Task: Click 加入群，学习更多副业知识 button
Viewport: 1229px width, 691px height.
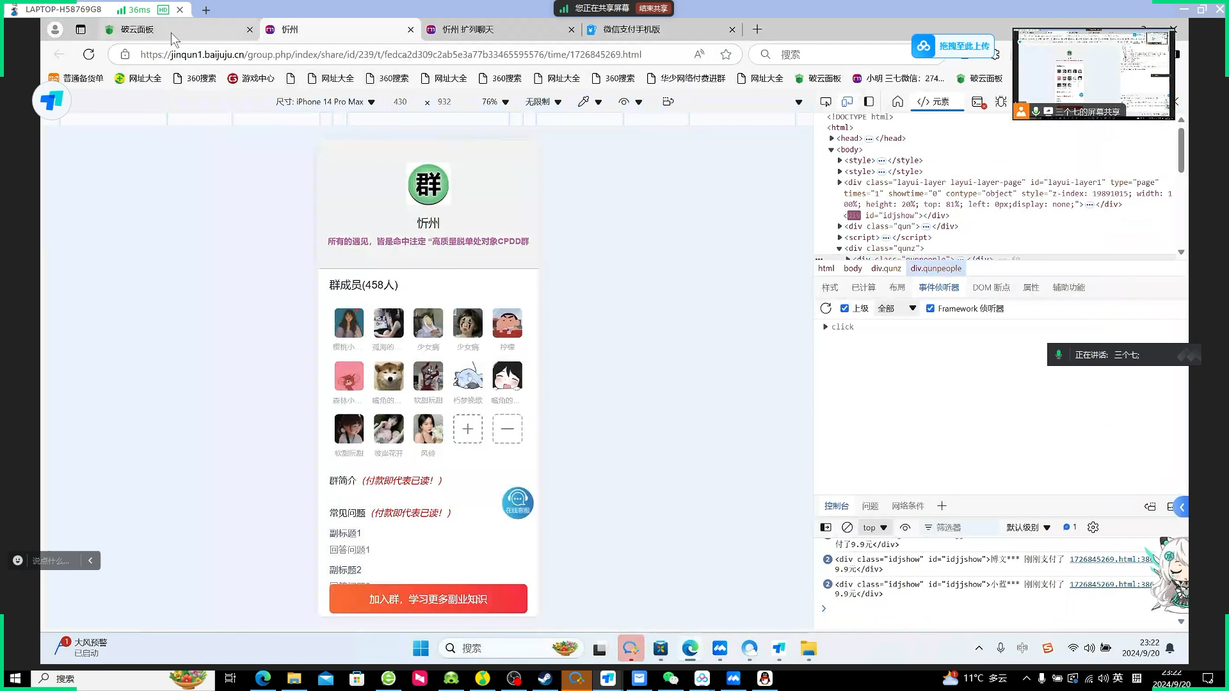Action: (429, 599)
